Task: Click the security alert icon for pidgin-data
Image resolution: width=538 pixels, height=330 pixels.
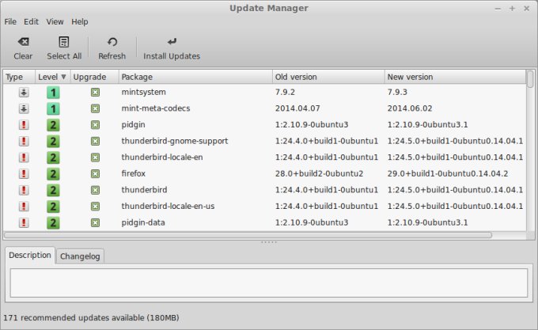Action: tap(24, 222)
